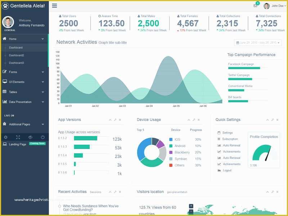Click the 0.1.5.2 version usage bar
This screenshot has width=288, height=216.
coord(86,138)
